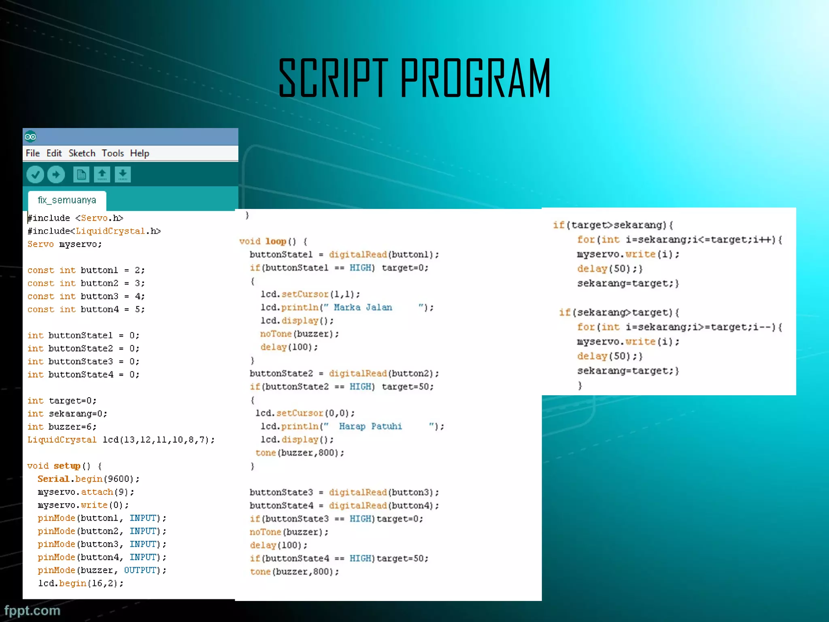Place cursor on #include <Servo.h> line
Screen dimensions: 829x622
[75, 218]
